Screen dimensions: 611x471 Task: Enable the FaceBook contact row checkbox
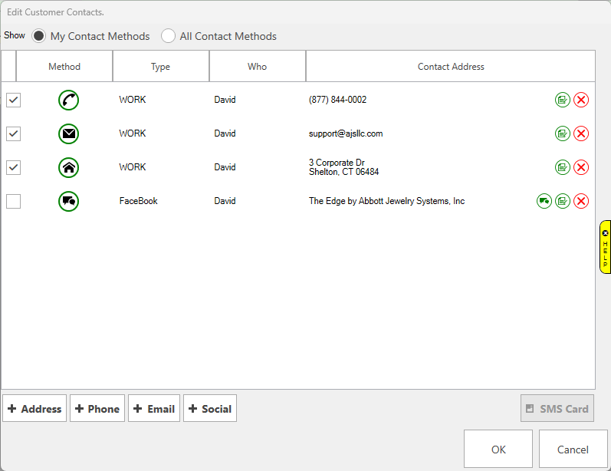[x=14, y=201]
